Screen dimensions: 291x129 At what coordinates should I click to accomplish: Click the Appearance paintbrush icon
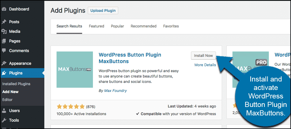coord(4,63)
